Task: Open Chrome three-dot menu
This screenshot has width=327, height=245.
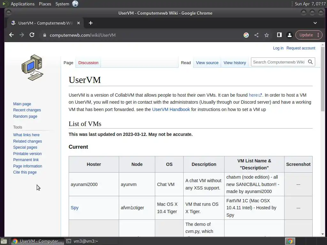Action: tap(318, 35)
